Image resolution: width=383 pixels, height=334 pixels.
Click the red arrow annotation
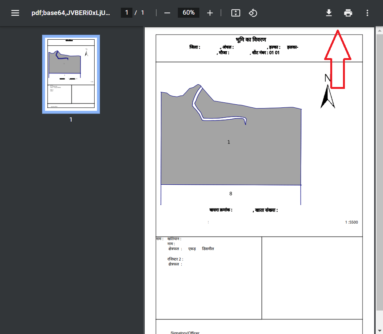coord(338,60)
